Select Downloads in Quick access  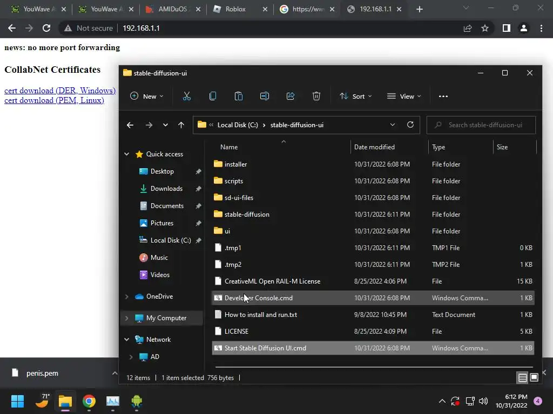point(166,189)
